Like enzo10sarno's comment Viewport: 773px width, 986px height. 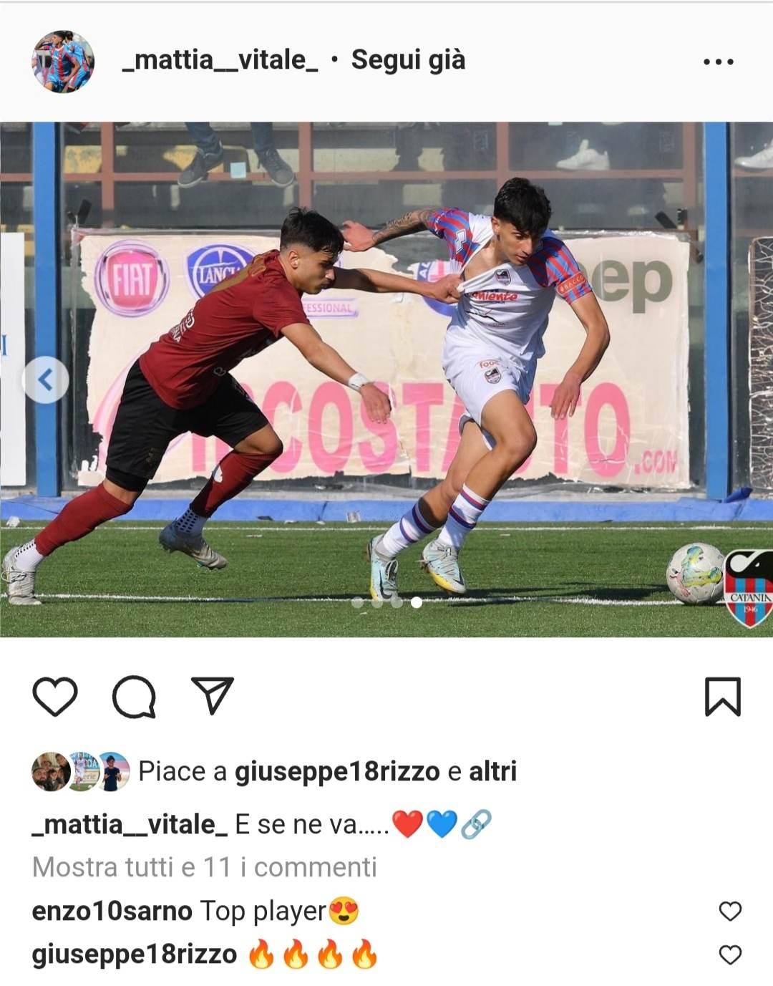click(x=730, y=912)
